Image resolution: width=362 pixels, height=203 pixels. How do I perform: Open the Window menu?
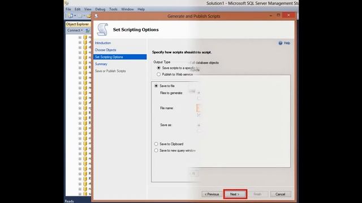[127, 9]
